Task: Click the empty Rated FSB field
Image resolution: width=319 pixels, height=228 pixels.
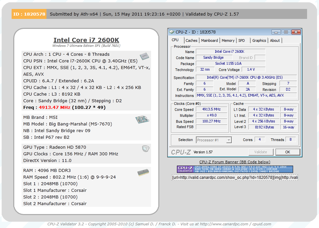Action: click(x=211, y=127)
